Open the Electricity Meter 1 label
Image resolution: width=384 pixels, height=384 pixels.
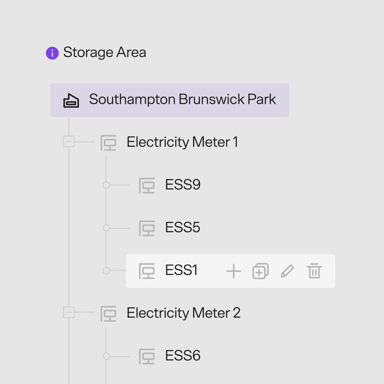click(182, 142)
